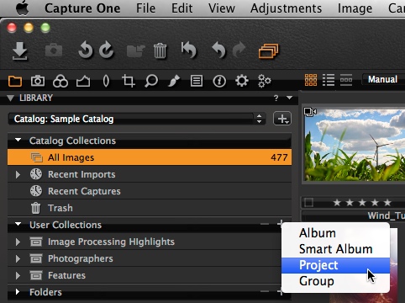
Task: Rotate image right with clockwise arrow icon
Action: (107, 50)
